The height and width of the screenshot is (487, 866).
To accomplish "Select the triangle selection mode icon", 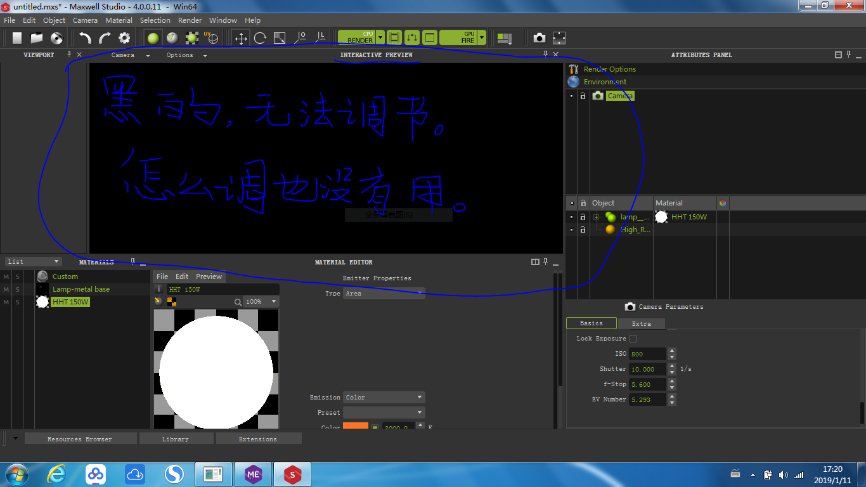I will (x=172, y=38).
